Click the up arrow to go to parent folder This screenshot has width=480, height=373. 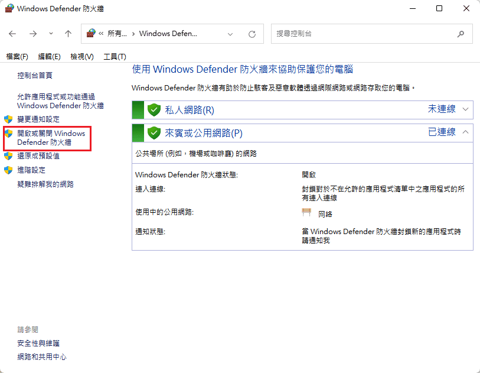(x=68, y=34)
